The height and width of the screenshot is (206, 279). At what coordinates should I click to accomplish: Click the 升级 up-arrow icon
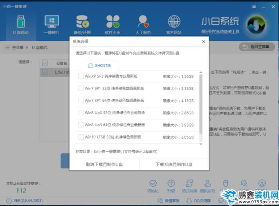171,183
